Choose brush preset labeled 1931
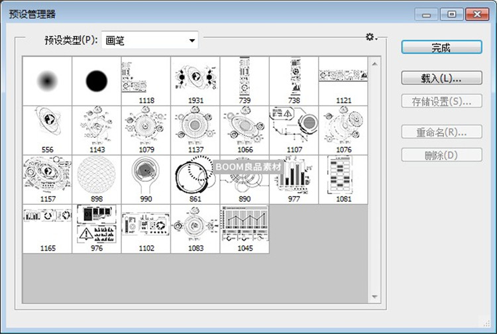 195,81
